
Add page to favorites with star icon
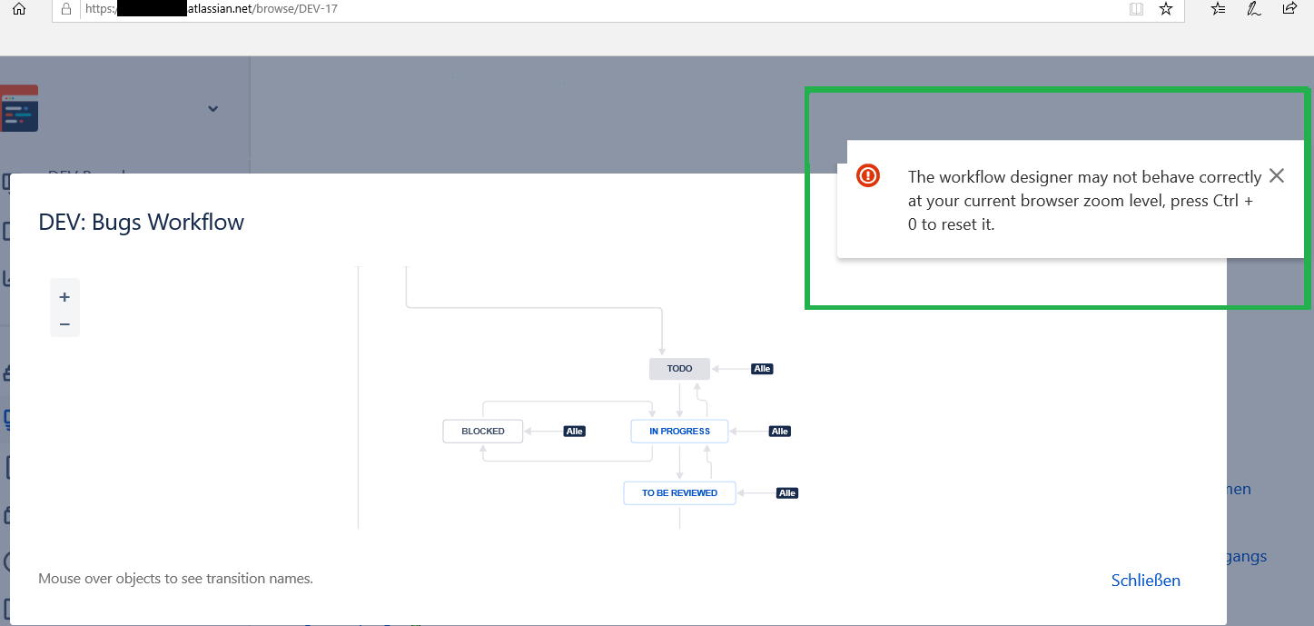[1166, 9]
